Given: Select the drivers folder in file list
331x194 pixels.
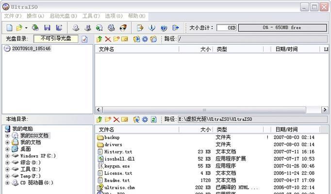Looking at the screenshot, I should 113,145.
